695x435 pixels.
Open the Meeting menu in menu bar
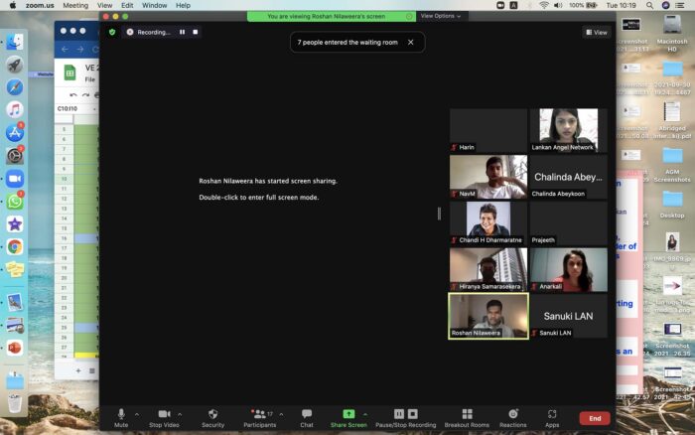pyautogui.click(x=75, y=5)
